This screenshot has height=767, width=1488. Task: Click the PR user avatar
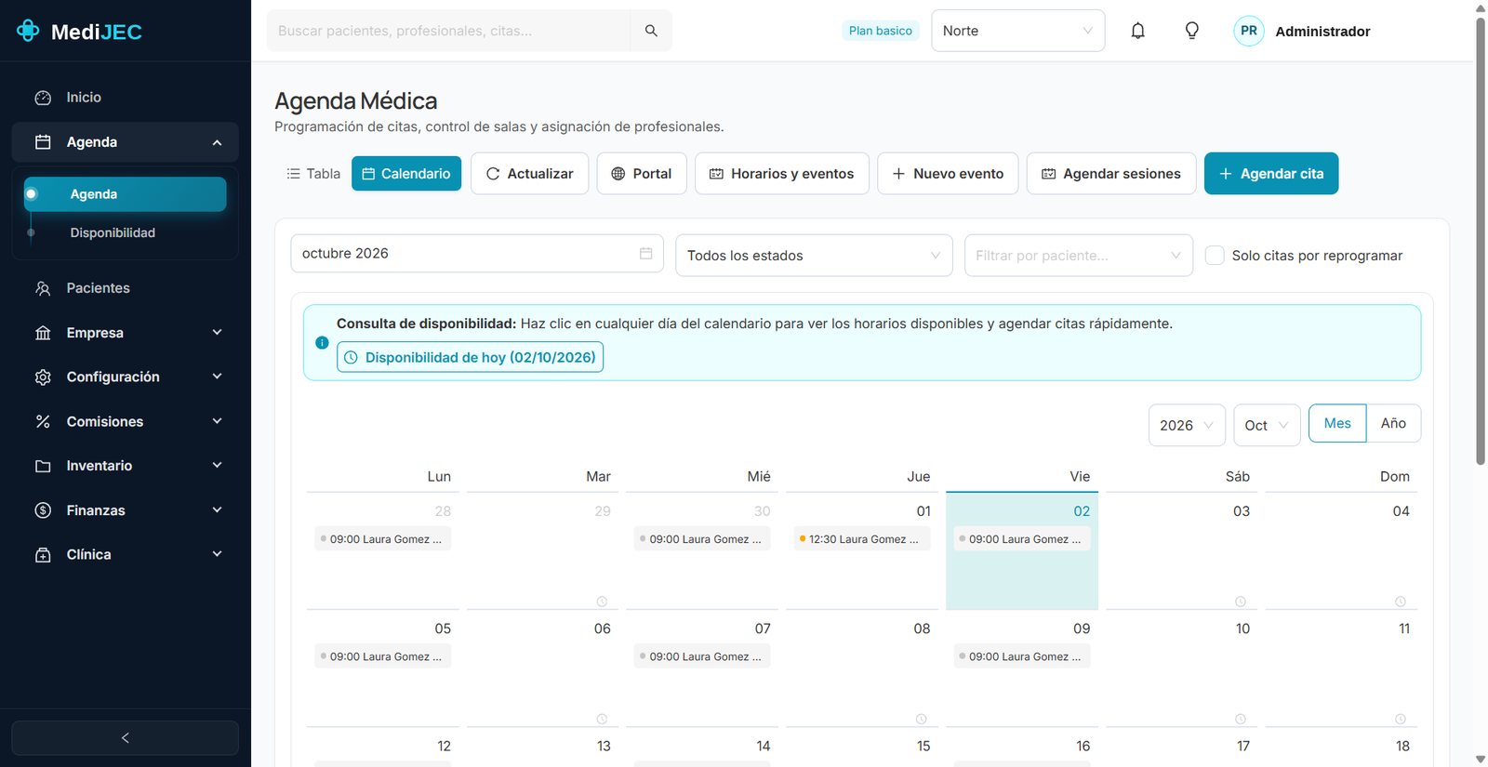1249,31
